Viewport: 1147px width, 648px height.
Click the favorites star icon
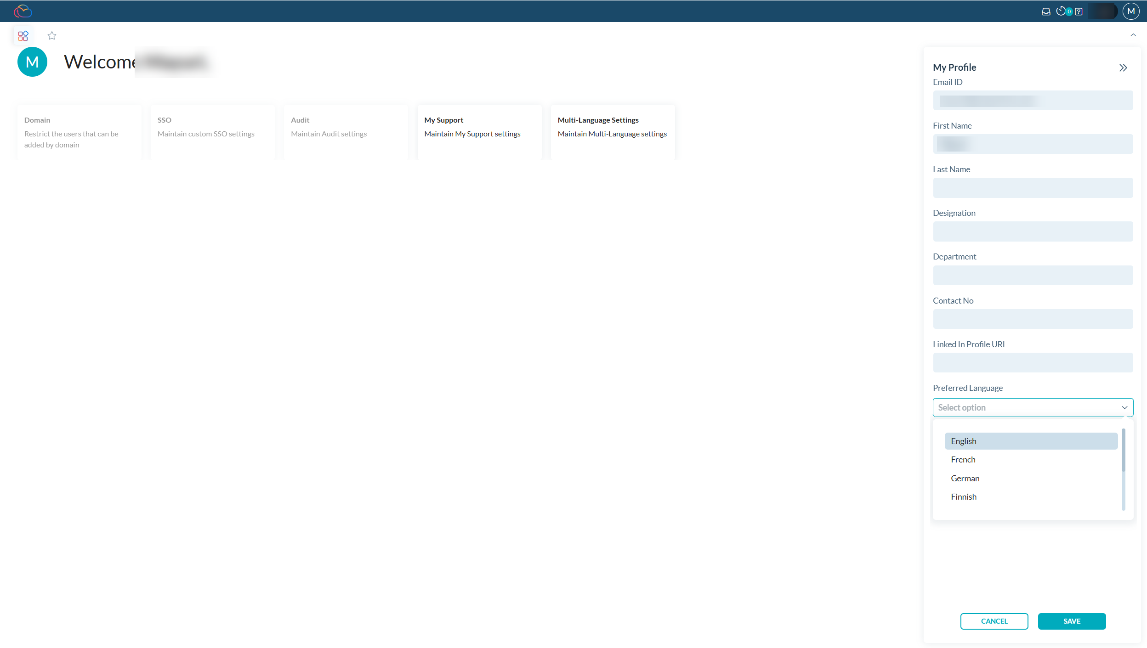tap(52, 35)
